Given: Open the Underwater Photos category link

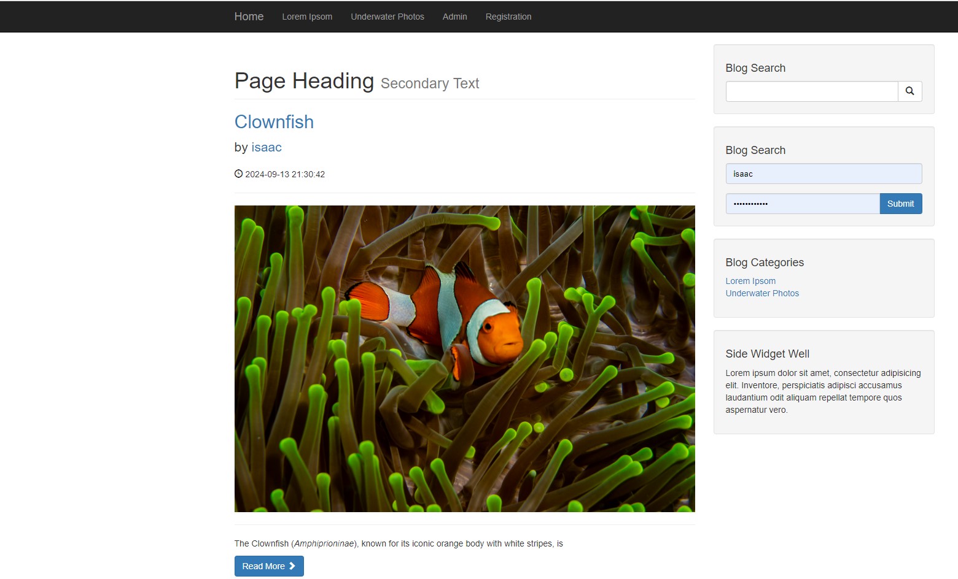Looking at the screenshot, I should click(x=762, y=293).
